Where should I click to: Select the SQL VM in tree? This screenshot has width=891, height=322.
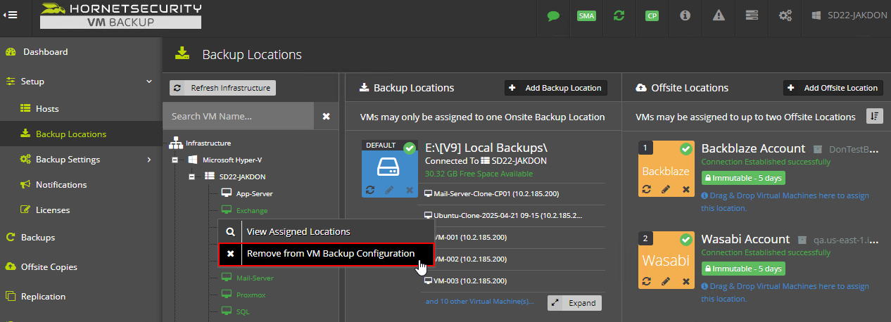pos(242,311)
